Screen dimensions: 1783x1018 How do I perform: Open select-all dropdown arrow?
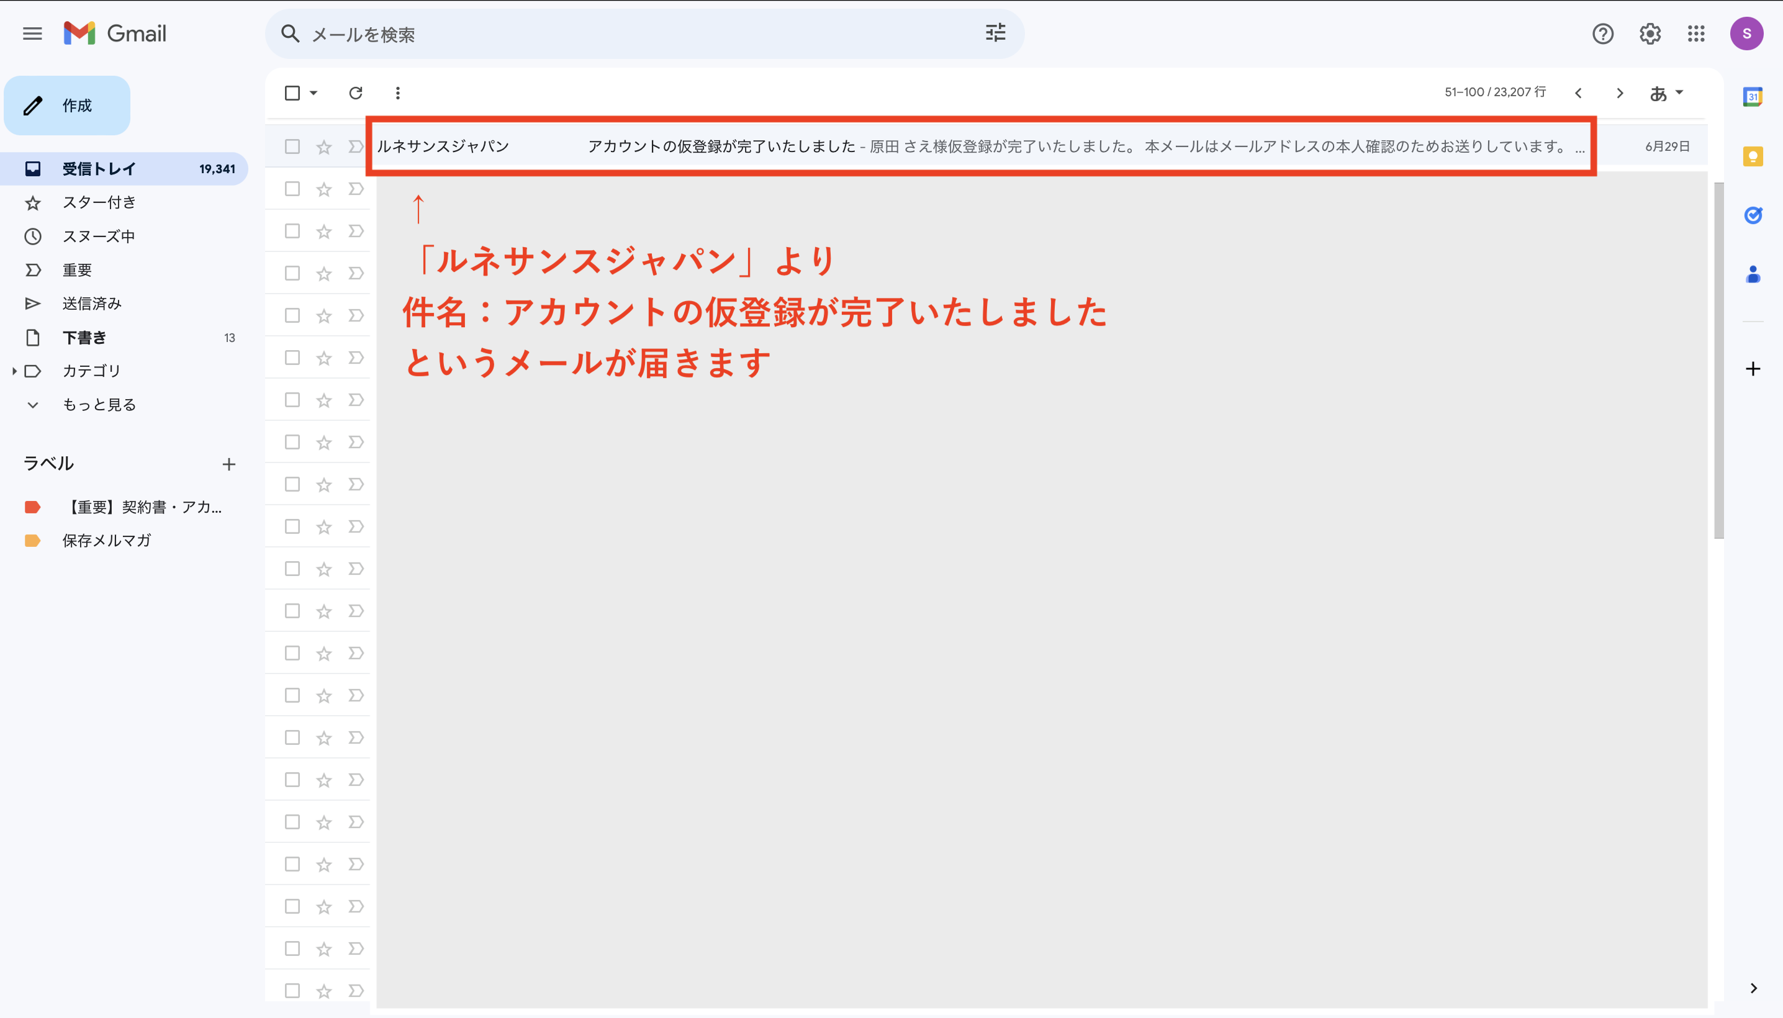[314, 93]
